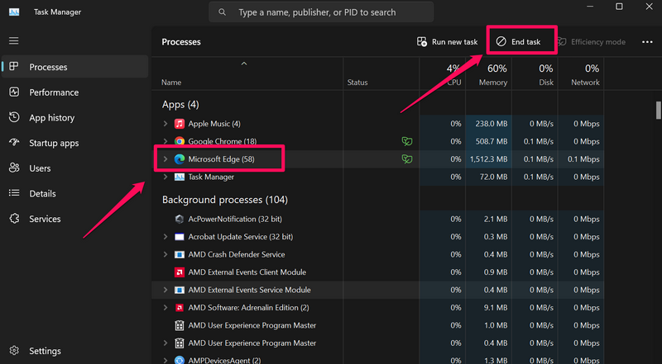Click the search box to find processes
The height and width of the screenshot is (364, 662).
(331, 12)
